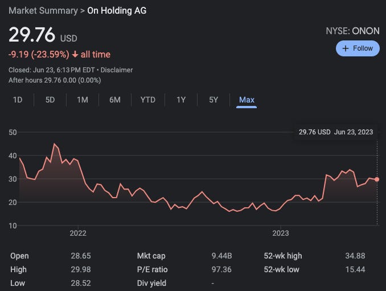Image resolution: width=386 pixels, height=291 pixels.
Task: Click the 52-wk high label
Action: coord(283,256)
